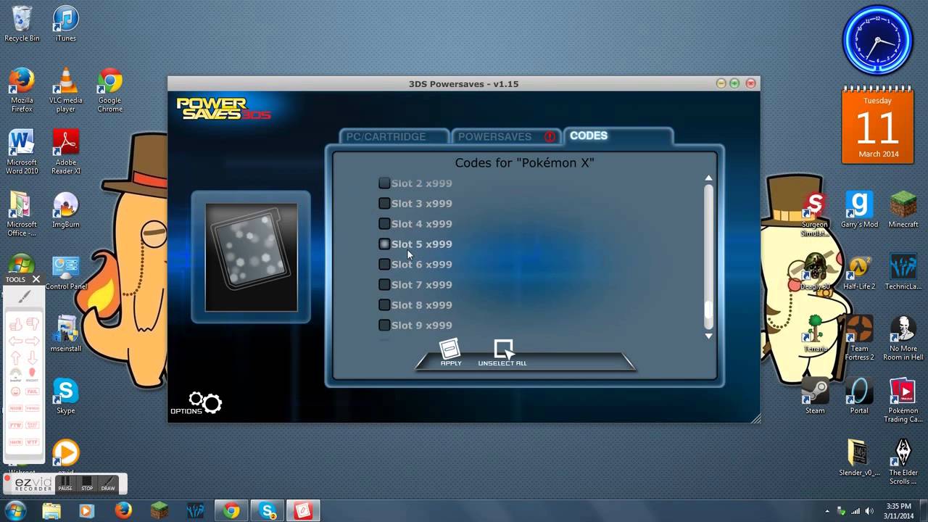Click the Unselect All button
This screenshot has height=522, width=928.
point(502,353)
